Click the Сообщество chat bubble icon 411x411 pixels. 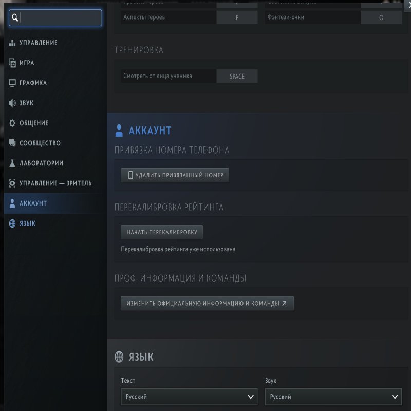pyautogui.click(x=13, y=143)
